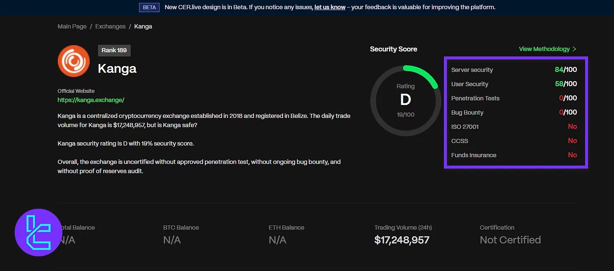Viewport: 614px width, 271px height.
Task: Click the chevron next to View Methodology
Action: pos(574,49)
